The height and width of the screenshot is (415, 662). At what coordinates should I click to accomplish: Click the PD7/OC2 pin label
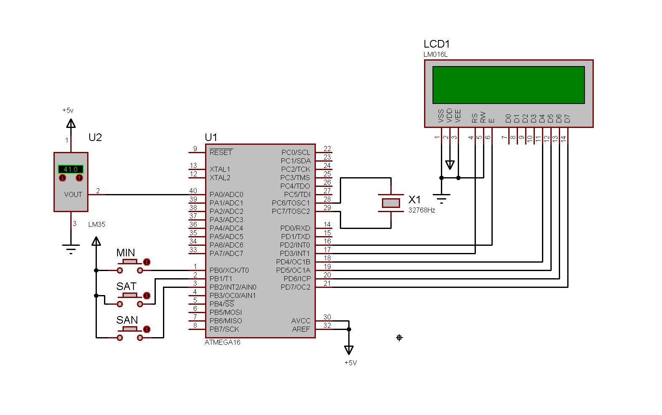(296, 287)
